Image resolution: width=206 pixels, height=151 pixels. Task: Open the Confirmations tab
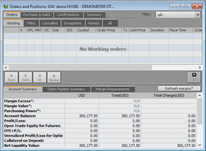(68, 15)
